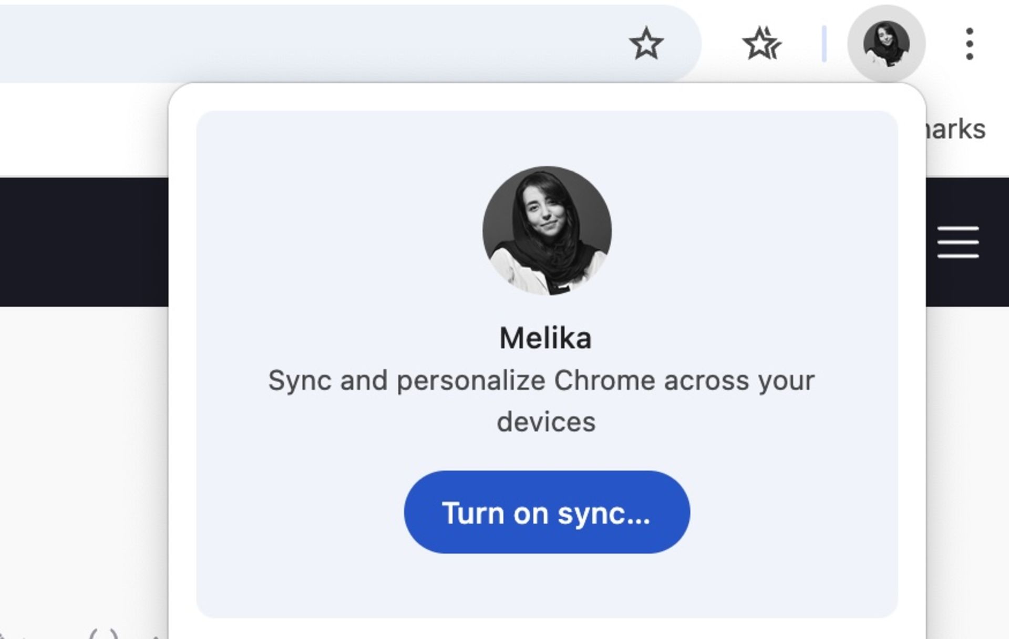Image resolution: width=1009 pixels, height=639 pixels.
Task: Click the popup's white border above the profile card
Action: [547, 97]
